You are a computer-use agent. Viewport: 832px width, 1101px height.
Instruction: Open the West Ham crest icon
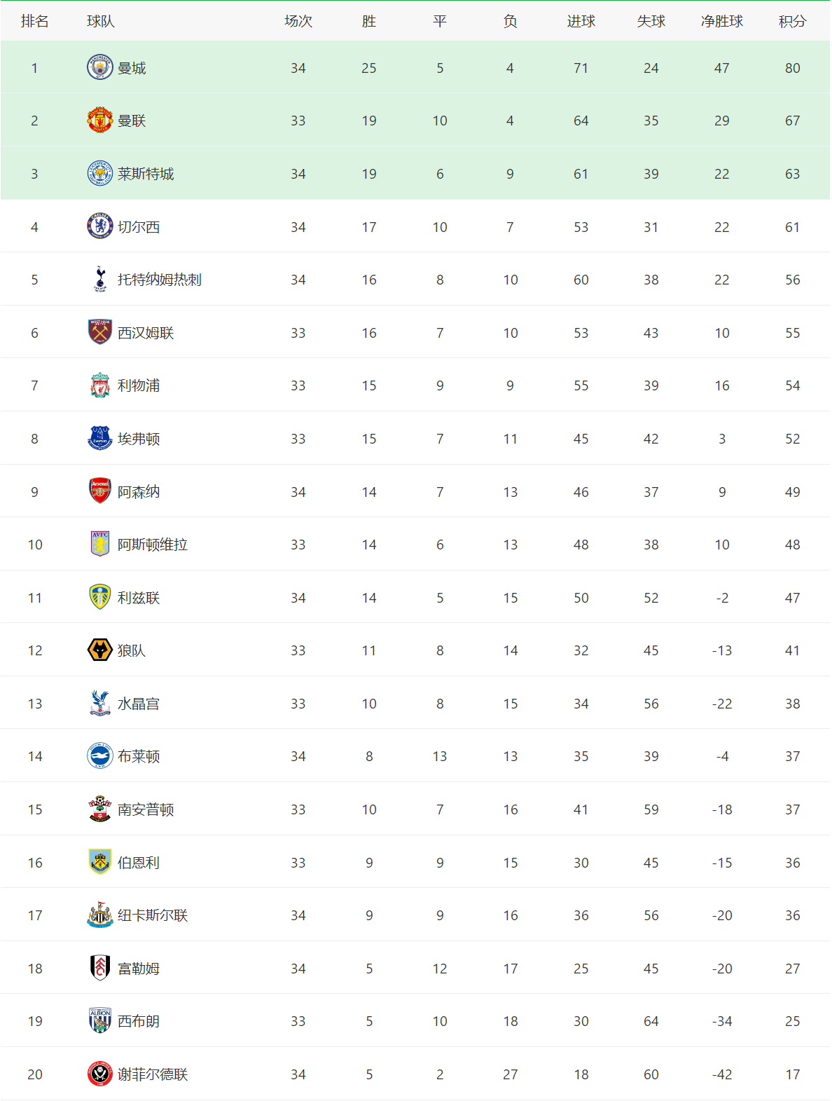tap(100, 332)
